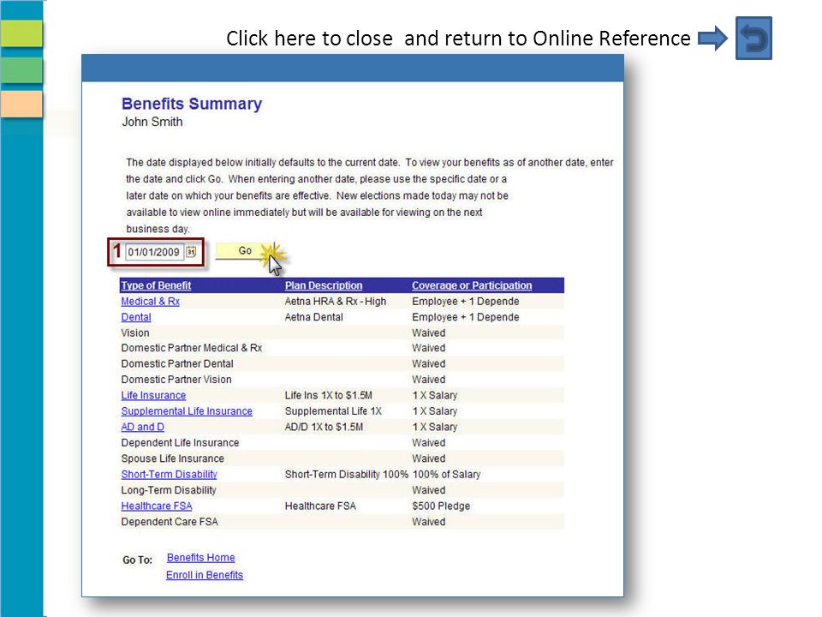822x617 pixels.
Task: Select Domestic Partner Vision text
Action: click(176, 380)
